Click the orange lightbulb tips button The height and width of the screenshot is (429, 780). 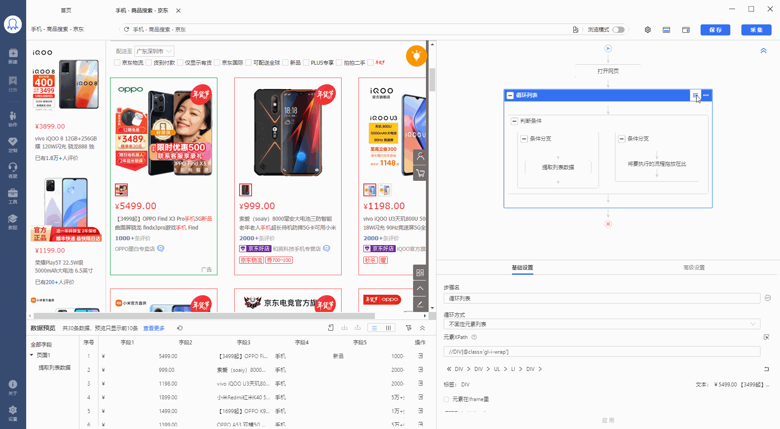[x=416, y=56]
